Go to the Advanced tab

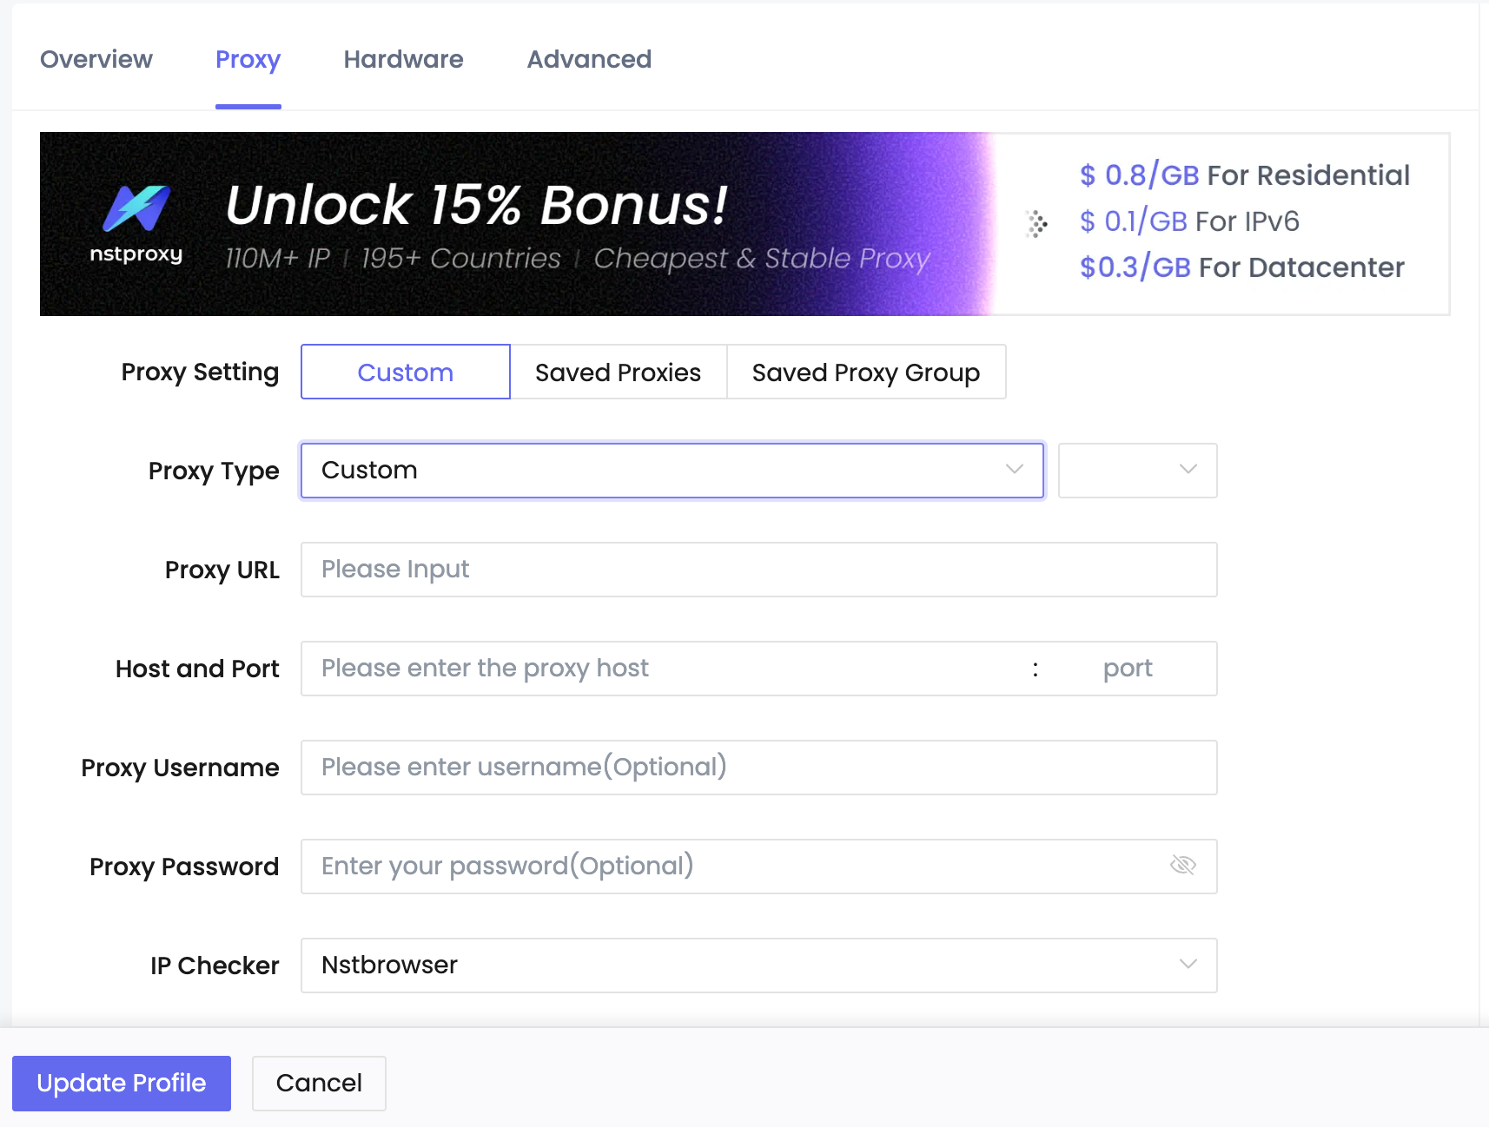click(589, 59)
